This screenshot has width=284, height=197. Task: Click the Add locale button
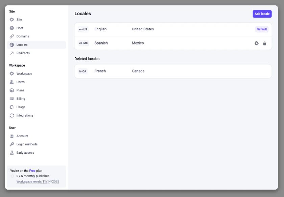pyautogui.click(x=262, y=14)
